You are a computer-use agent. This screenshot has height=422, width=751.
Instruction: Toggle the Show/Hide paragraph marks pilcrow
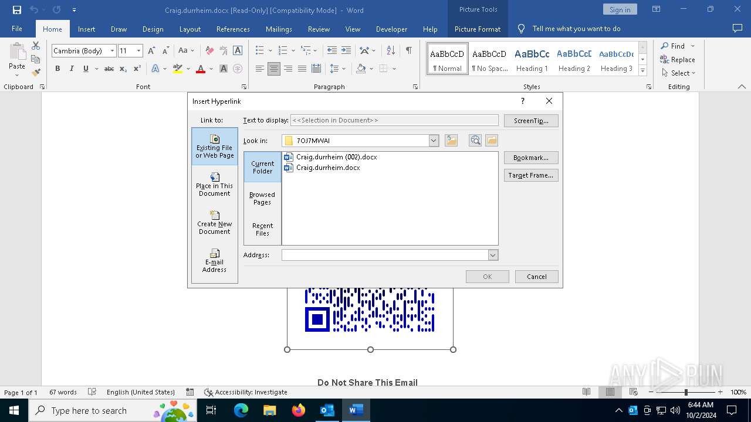pos(408,51)
